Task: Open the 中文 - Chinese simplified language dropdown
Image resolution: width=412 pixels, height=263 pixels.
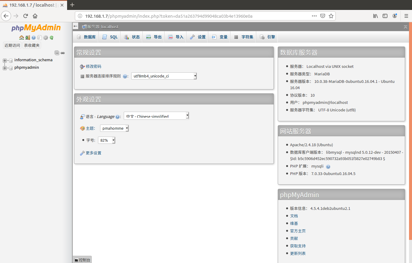Action: (156, 116)
